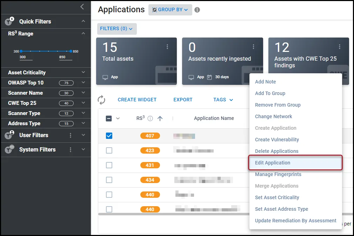Open User Filters three-dot menu
This screenshot has width=354, height=236.
click(71, 135)
